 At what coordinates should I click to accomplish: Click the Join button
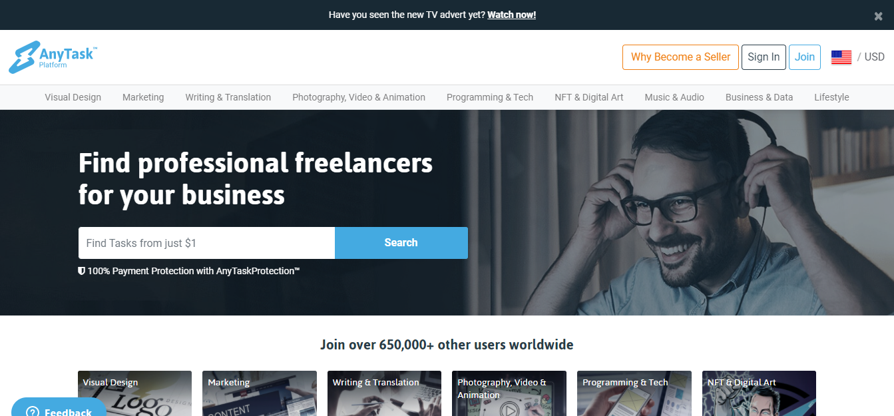805,57
